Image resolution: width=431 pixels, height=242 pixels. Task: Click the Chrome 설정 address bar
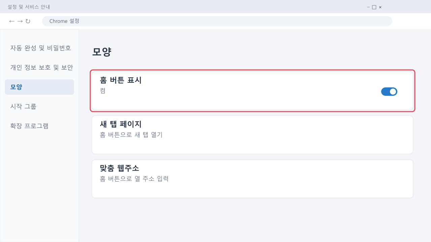point(217,21)
